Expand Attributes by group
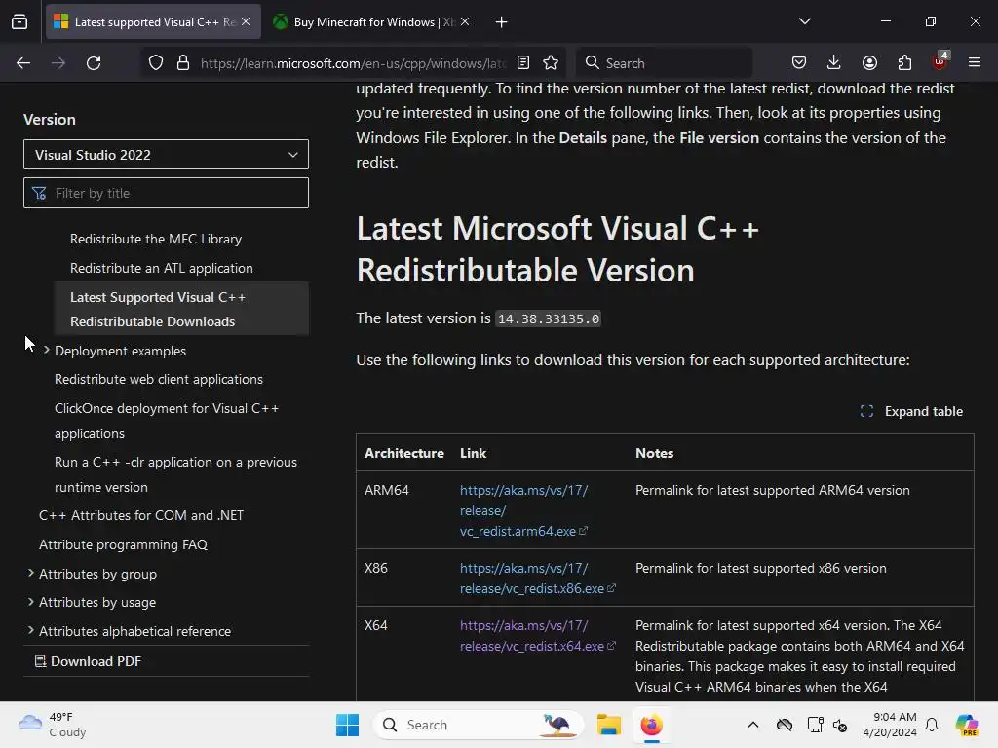This screenshot has height=748, width=998. coord(30,573)
